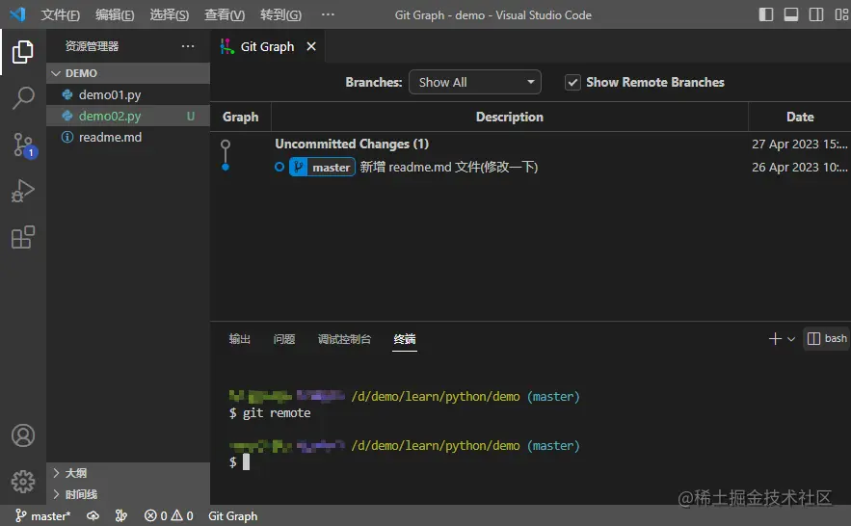The width and height of the screenshot is (851, 526).
Task: Click the publish to cloud status icon
Action: point(93,515)
